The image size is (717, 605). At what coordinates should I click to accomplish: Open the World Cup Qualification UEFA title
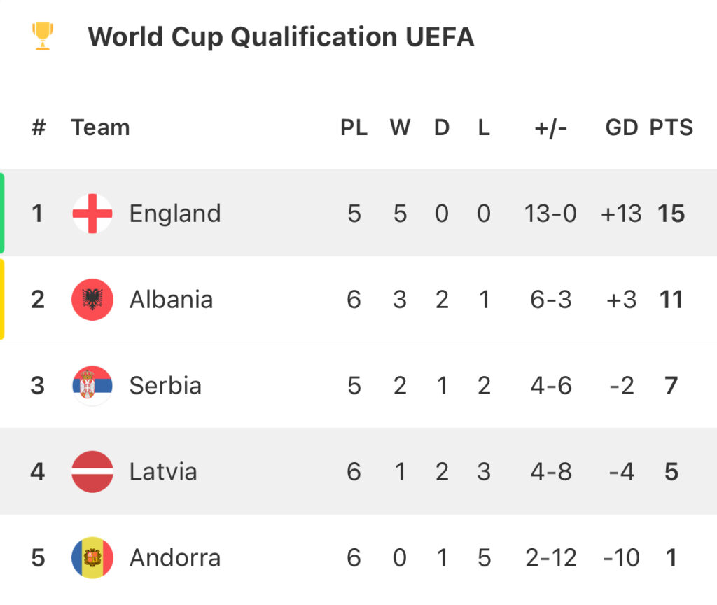[x=281, y=36]
